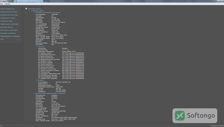Click the Секторов value 976 768 065
The height and width of the screenshot is (127, 224).
tap(56, 21)
